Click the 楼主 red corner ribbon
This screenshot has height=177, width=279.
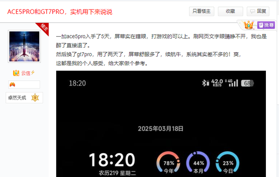click(43, 28)
